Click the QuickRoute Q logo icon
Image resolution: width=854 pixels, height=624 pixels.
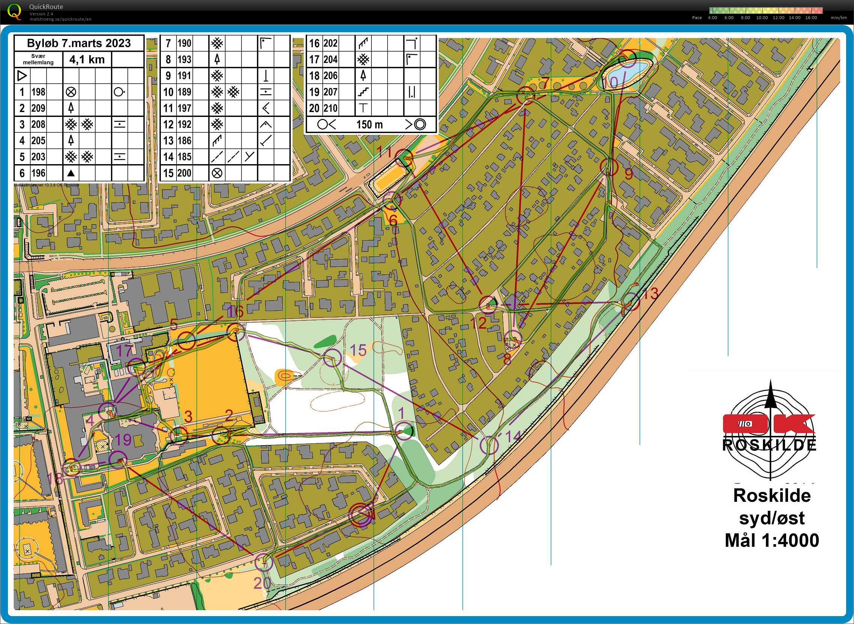tap(14, 11)
